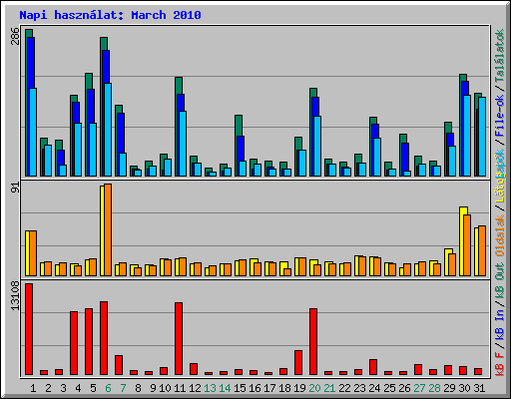511x399 pixels.
Task: Click green weekend day label 6
Action: click(108, 388)
